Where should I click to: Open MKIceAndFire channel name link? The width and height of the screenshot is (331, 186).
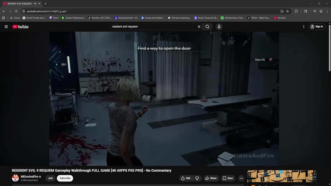[x=29, y=177]
